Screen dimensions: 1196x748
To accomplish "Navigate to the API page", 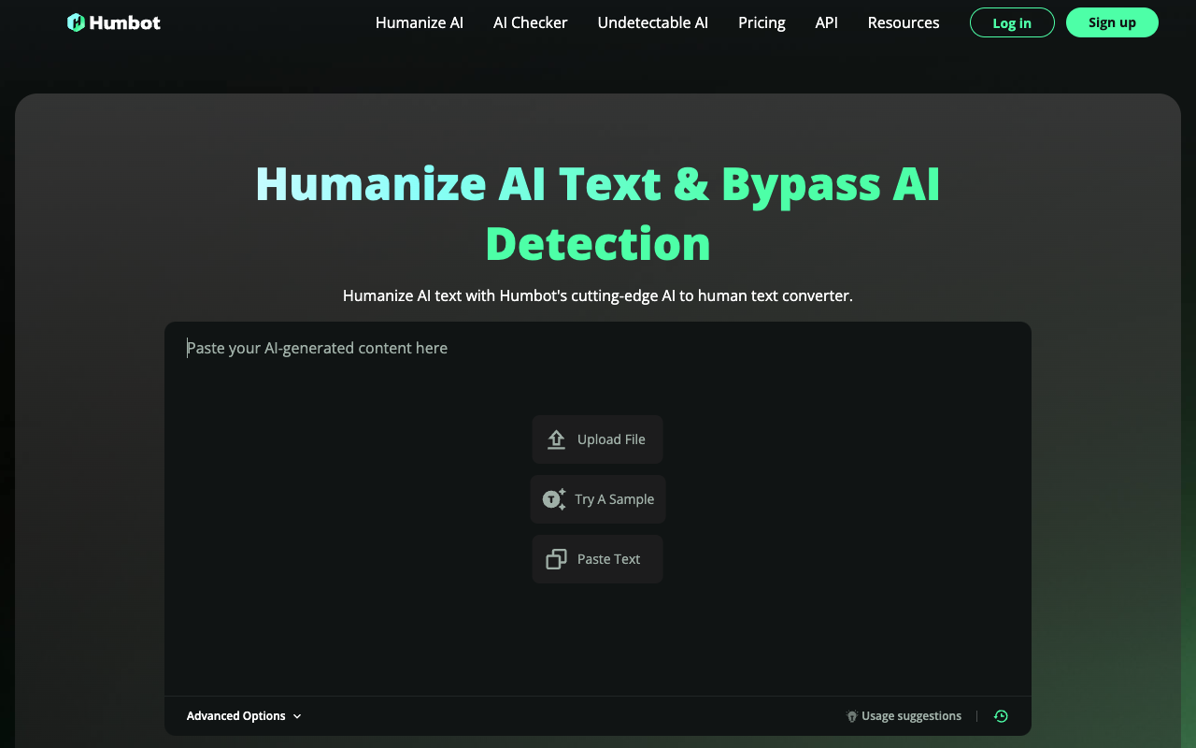I will point(826,22).
